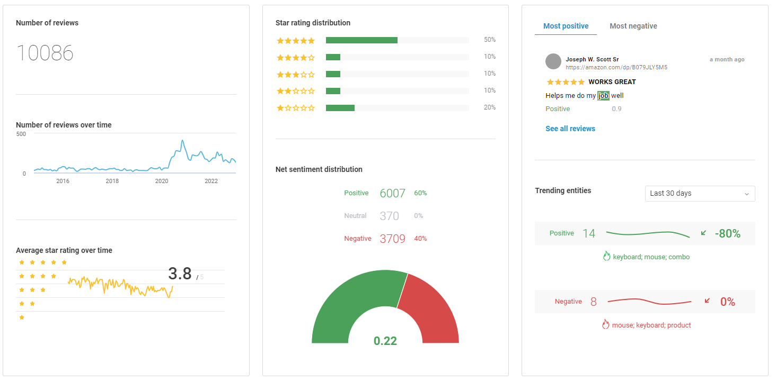This screenshot has width=776, height=382.
Task: Click the green down-left arrow beside -80%
Action: (x=703, y=233)
